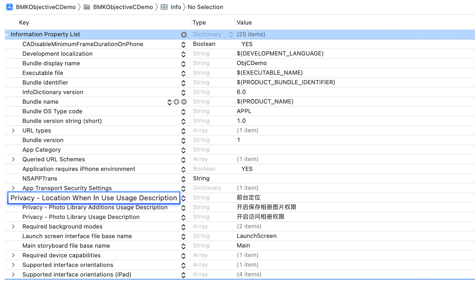475x296 pixels.
Task: Select No Selection breadcrumb item
Action: (205, 7)
